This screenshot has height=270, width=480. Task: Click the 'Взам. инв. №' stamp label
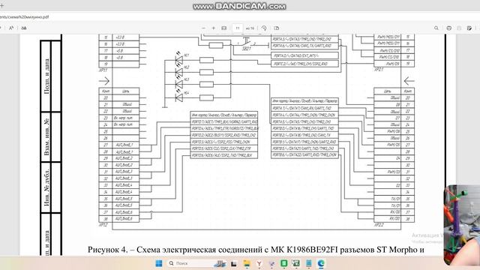click(x=46, y=136)
